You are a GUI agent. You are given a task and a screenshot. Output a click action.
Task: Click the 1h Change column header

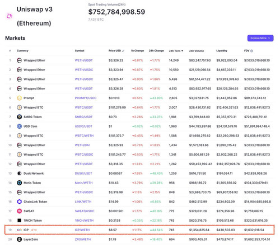point(137,51)
